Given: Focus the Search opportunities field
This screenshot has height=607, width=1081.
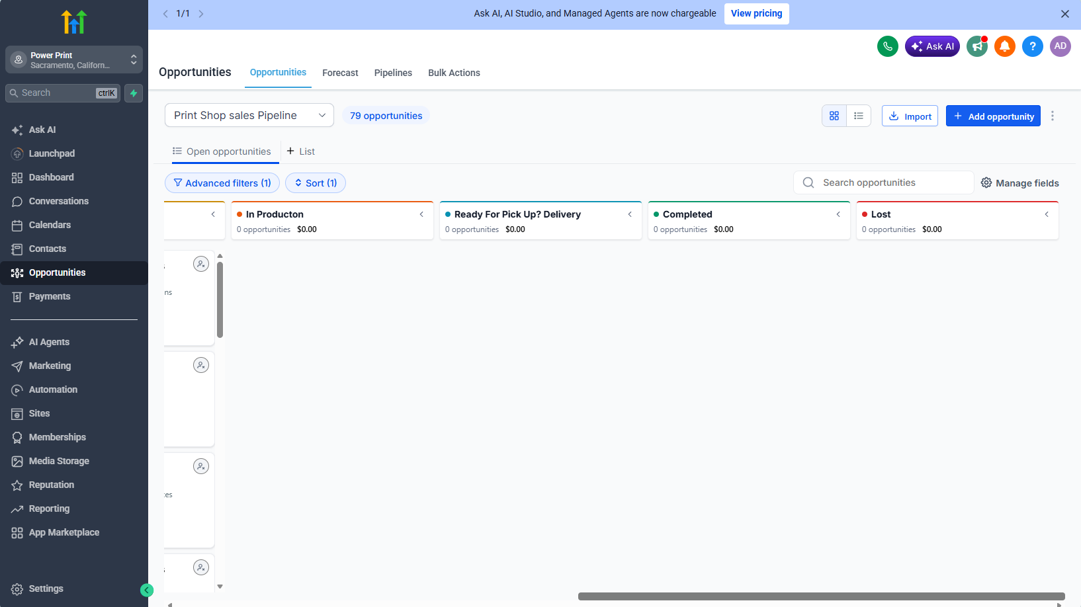Looking at the screenshot, I should coord(883,182).
